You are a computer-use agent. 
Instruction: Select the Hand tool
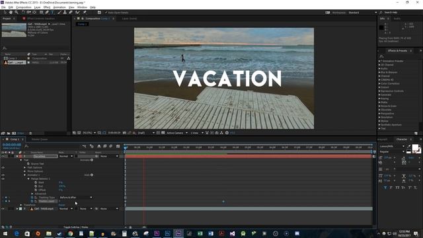point(11,13)
